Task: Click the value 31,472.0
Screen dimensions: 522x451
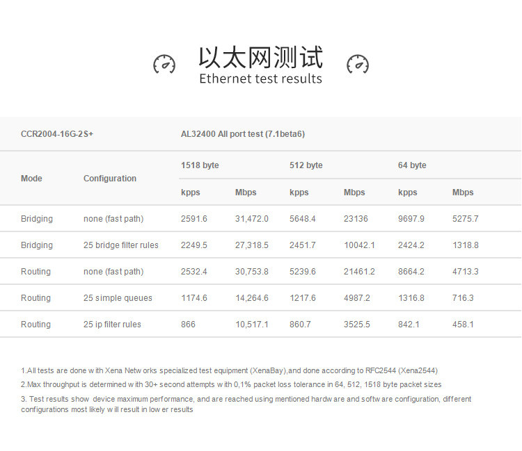Action: (252, 219)
